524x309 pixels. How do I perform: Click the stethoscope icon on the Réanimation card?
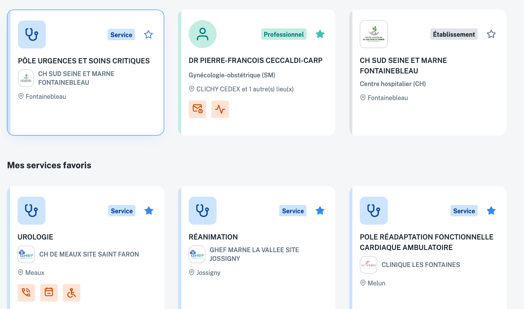(203, 211)
